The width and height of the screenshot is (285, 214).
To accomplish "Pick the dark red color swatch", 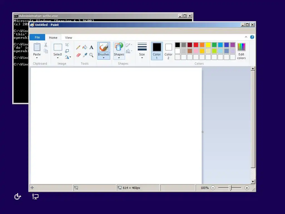I will click(x=190, y=45).
